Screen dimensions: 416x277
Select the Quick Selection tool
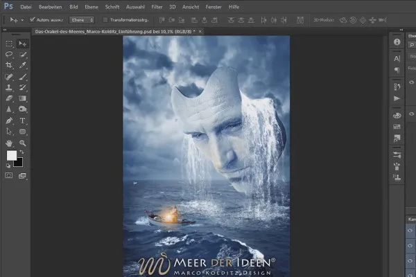click(x=23, y=54)
